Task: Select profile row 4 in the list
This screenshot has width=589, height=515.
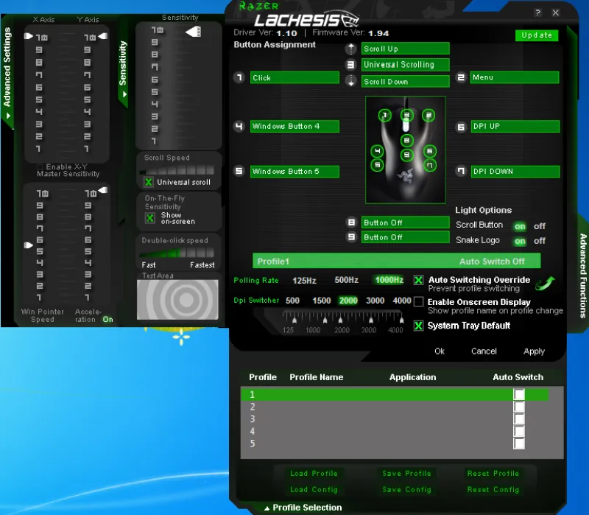Action: coord(395,431)
